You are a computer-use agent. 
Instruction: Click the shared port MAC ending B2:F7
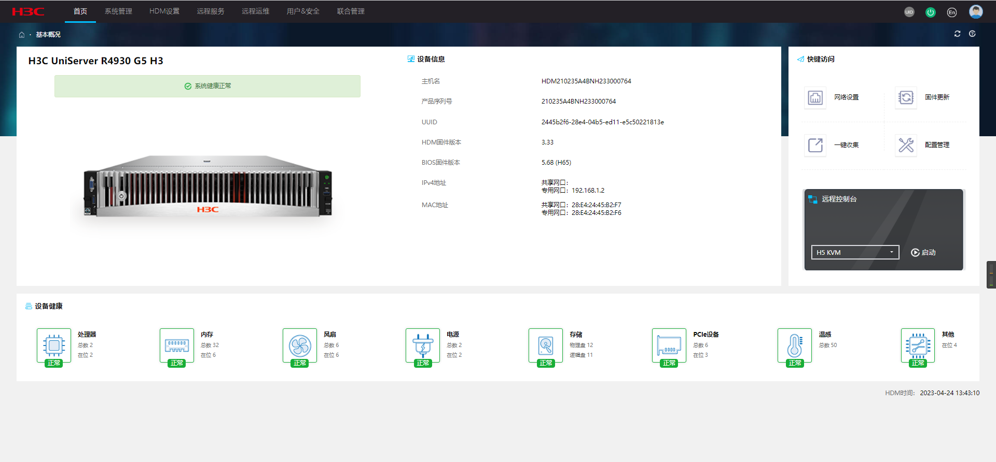click(597, 205)
